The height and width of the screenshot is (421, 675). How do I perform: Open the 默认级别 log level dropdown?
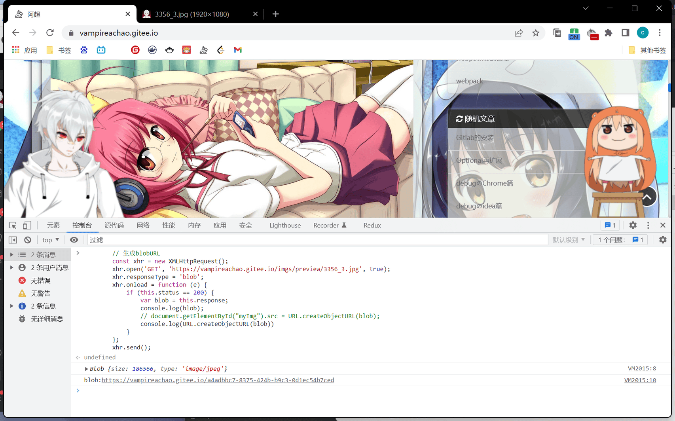click(x=569, y=240)
